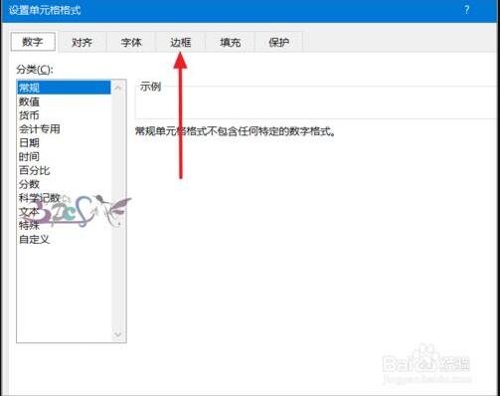Viewport: 500px width, 396px height.
Task: Select 自定义 category
Action: (x=64, y=239)
